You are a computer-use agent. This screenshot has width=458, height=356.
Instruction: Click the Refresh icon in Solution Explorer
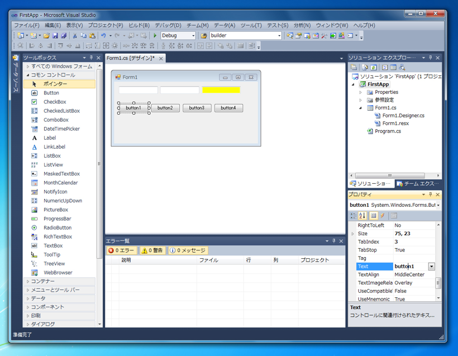click(373, 68)
